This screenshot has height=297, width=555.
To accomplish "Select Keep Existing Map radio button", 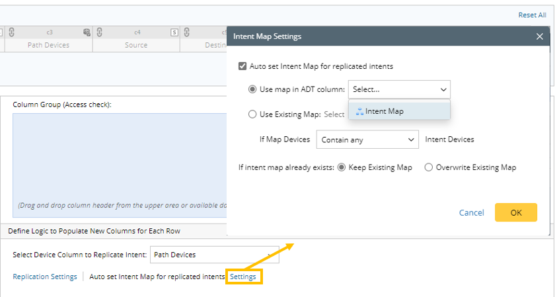I will tap(342, 167).
